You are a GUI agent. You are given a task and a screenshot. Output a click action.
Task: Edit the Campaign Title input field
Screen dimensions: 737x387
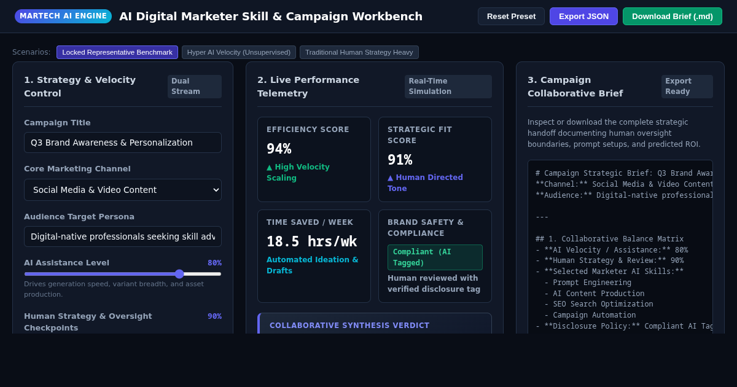click(x=123, y=143)
